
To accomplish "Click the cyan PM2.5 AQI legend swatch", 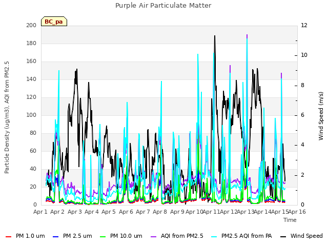I will coord(214,237).
